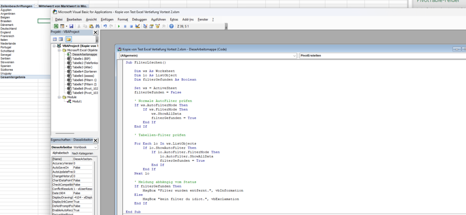Toggle Folders view in Project panel
The width and height of the screenshot is (466, 215).
68,40
